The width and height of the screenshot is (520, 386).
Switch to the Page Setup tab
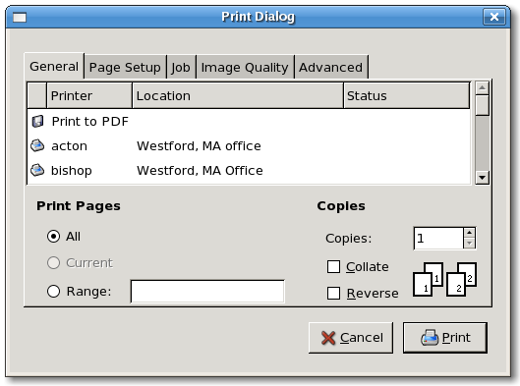tap(125, 67)
